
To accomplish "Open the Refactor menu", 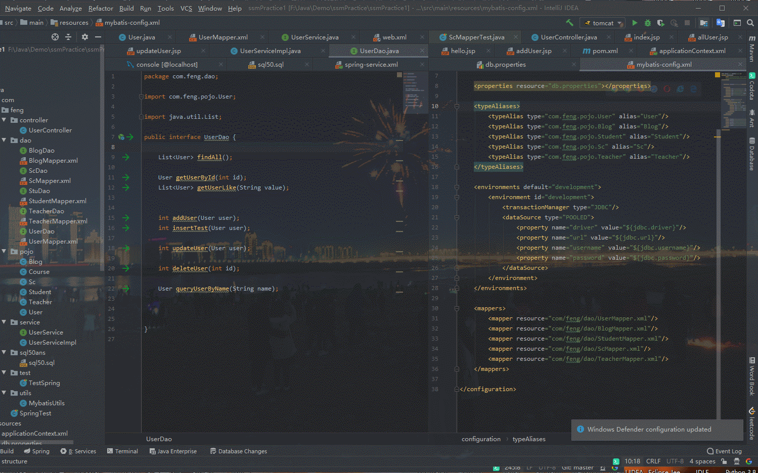I will (x=101, y=8).
